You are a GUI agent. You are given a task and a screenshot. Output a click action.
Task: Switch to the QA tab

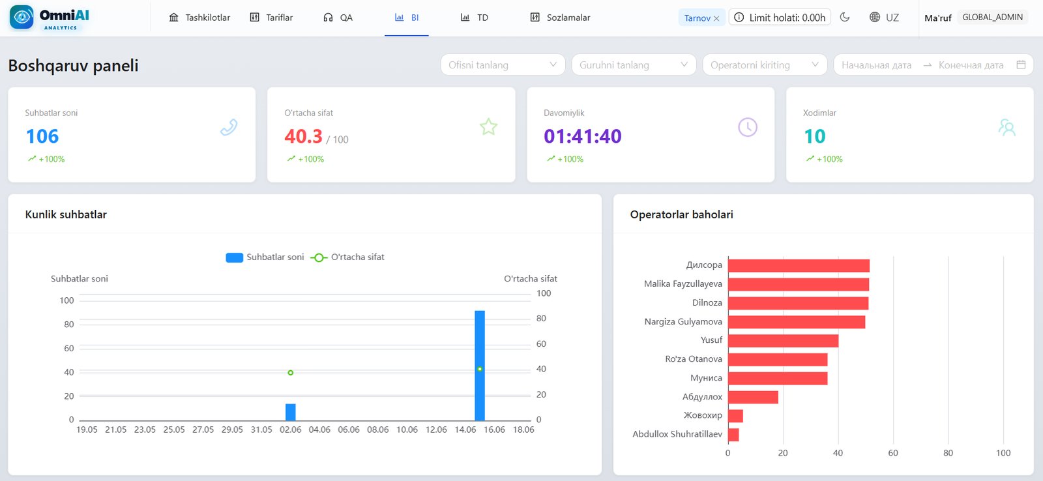pos(338,18)
